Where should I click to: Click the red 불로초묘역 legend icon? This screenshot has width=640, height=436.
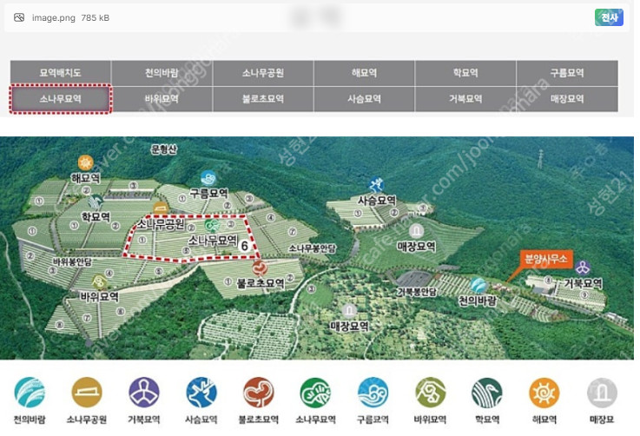coord(259,393)
